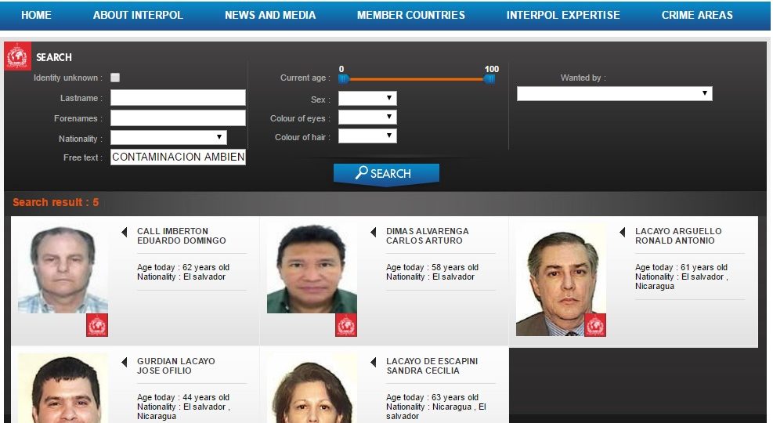Click Dimas Alvarenga's photo thumbnail
The height and width of the screenshot is (423, 773).
click(312, 269)
